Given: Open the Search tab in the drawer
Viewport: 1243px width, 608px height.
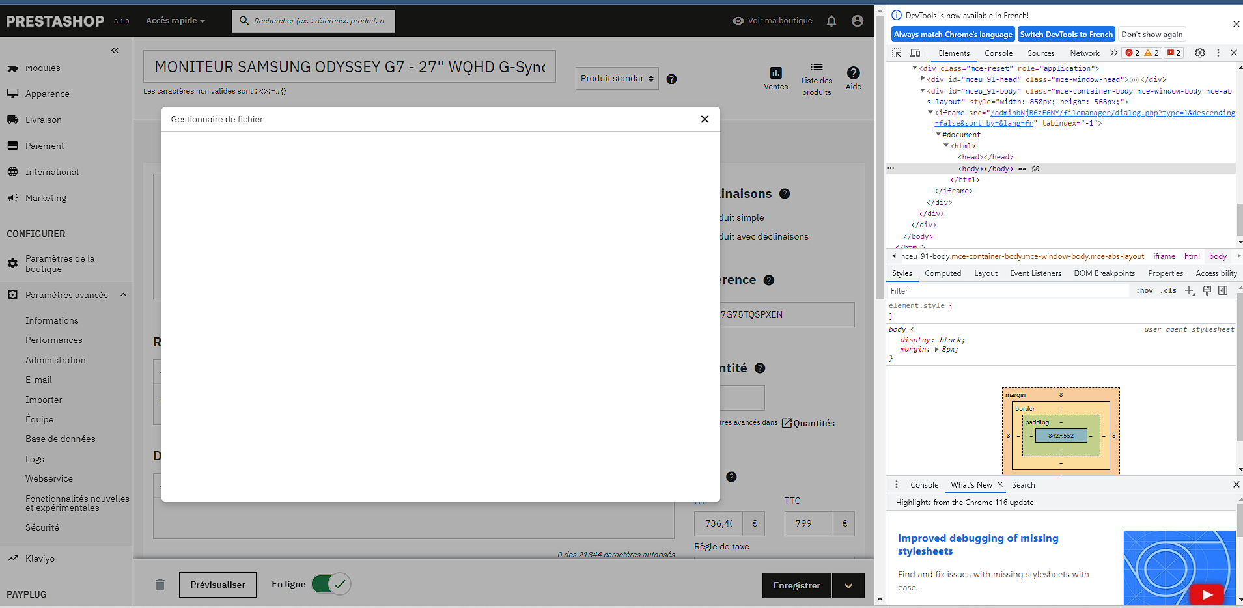Looking at the screenshot, I should tap(1023, 485).
